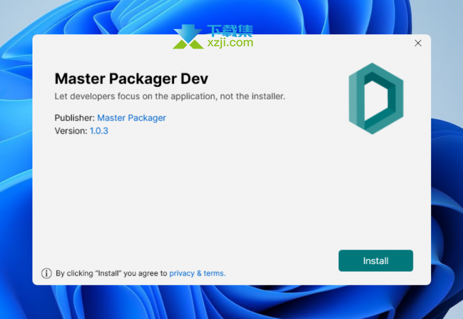Click the Publisher label
463x319 pixels.
point(74,118)
